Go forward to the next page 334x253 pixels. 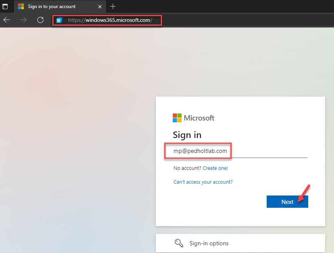coord(23,20)
